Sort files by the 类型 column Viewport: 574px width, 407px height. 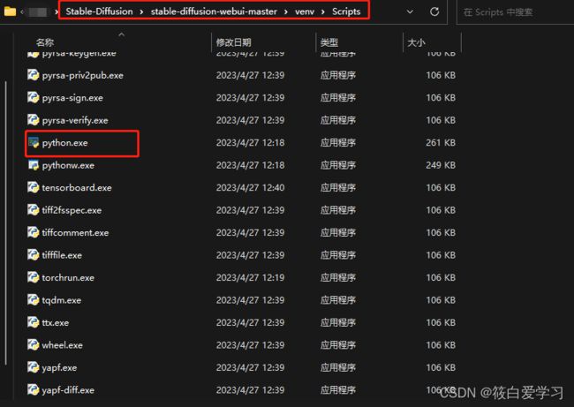click(x=329, y=42)
